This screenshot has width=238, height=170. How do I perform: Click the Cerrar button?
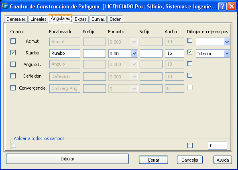(153, 160)
